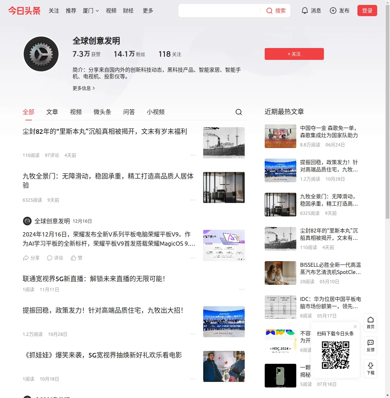Click the top search input field

(x=220, y=11)
